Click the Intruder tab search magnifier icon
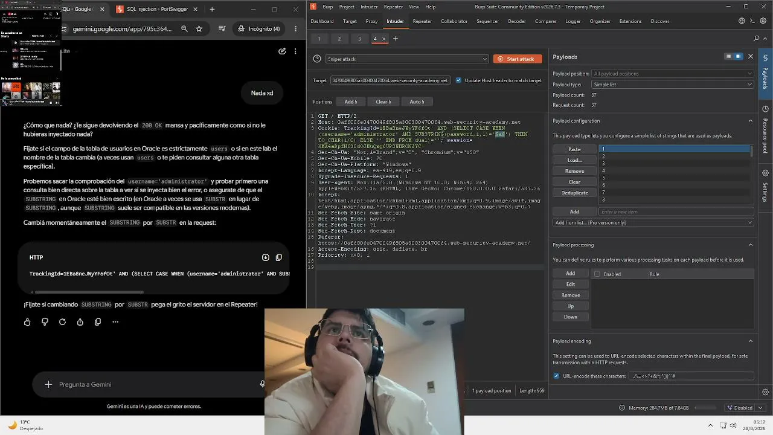Image resolution: width=773 pixels, height=435 pixels. (x=757, y=39)
